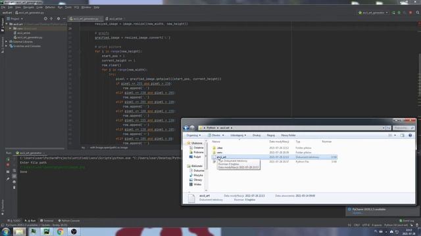
Task: Click the search everywhere magnifier icon
Action: pyautogui.click(x=418, y=12)
